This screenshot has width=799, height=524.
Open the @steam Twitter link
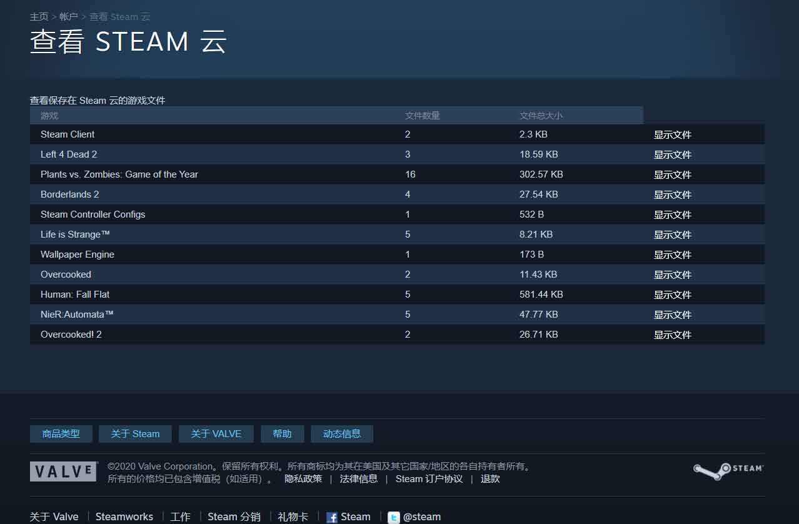click(x=422, y=517)
